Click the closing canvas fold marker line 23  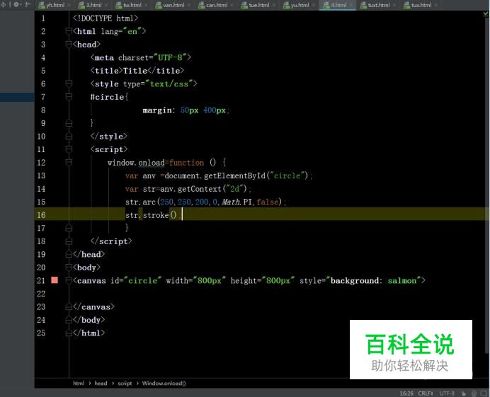pyautogui.click(x=69, y=307)
